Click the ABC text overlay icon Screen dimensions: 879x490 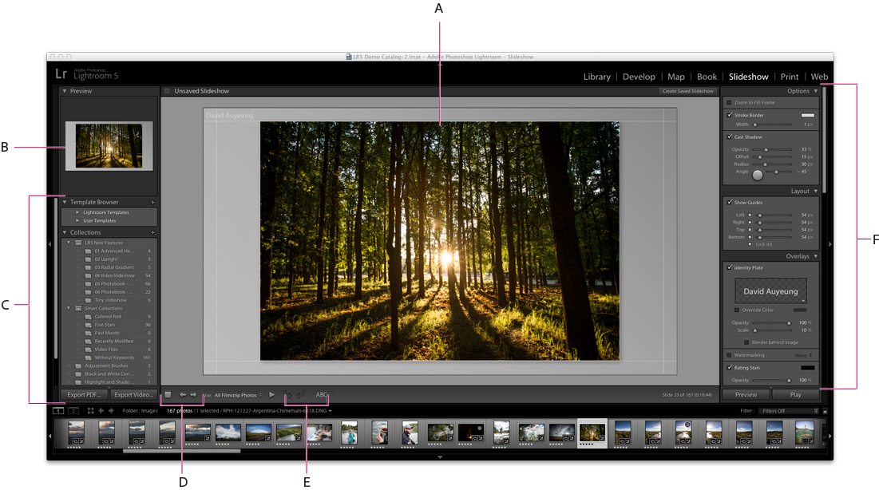[323, 394]
